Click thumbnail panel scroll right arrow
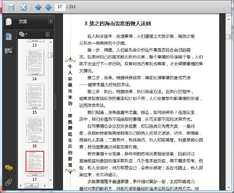The width and height of the screenshot is (234, 193). 44,186
